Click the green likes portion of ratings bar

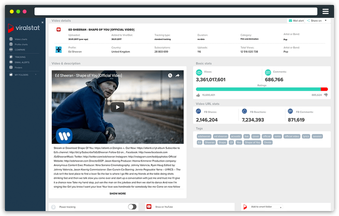click(x=258, y=89)
